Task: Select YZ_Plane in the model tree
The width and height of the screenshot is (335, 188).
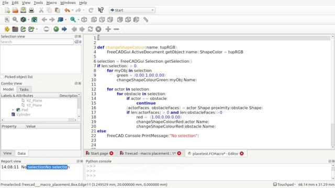Action: pyautogui.click(x=34, y=105)
